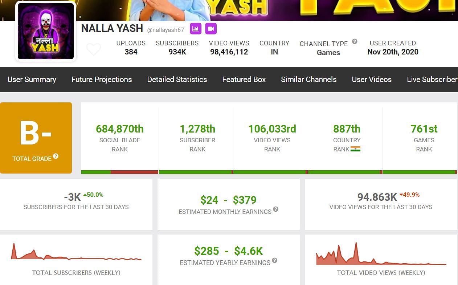Switch to the Future Projections tab
This screenshot has height=285, width=458.
[x=102, y=80]
